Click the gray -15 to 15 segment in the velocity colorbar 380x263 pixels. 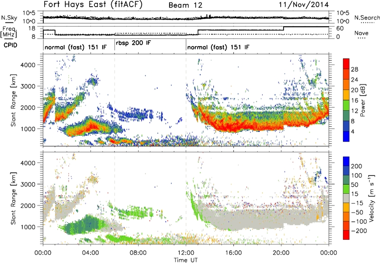(346, 198)
